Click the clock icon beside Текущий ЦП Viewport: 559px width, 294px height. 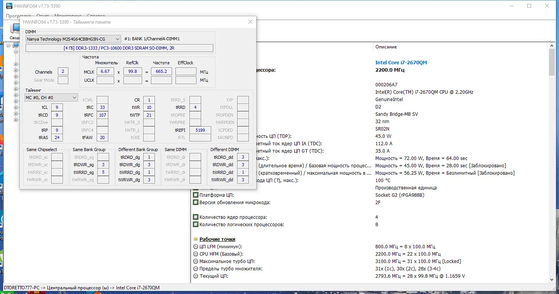(196, 276)
